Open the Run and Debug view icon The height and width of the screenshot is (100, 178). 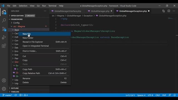[x=4, y=37]
